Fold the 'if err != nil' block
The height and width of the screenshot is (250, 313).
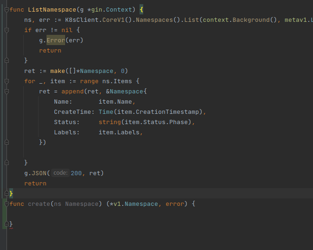7,30
